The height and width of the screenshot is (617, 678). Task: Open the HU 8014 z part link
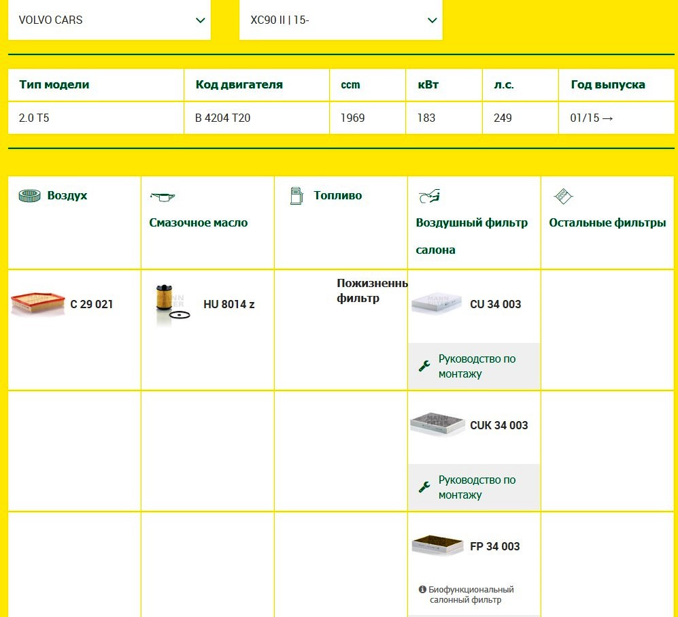[228, 304]
